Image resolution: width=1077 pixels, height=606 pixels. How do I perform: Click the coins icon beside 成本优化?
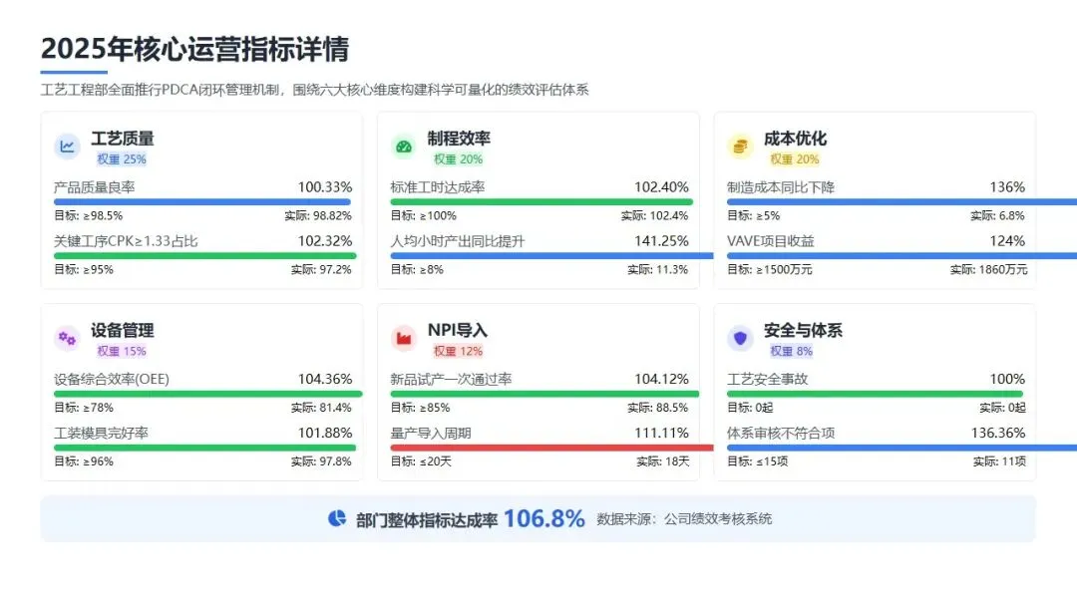739,147
